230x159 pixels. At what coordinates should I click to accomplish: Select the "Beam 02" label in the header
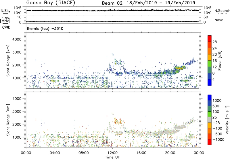112,3
